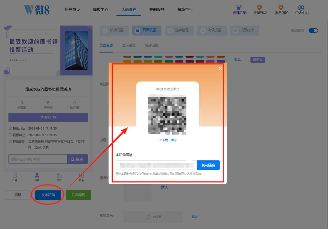Open the 排行 ranking icon in the preview
The image size is (328, 229).
[x=59, y=175]
